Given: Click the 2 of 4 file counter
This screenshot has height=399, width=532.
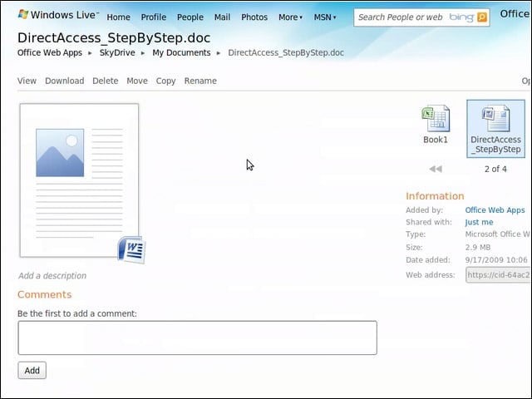Looking at the screenshot, I should point(495,169).
